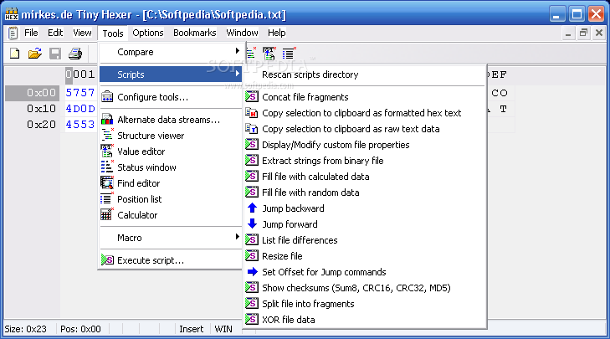Open the Calculator tool icon
This screenshot has height=339, width=610.
click(x=106, y=215)
